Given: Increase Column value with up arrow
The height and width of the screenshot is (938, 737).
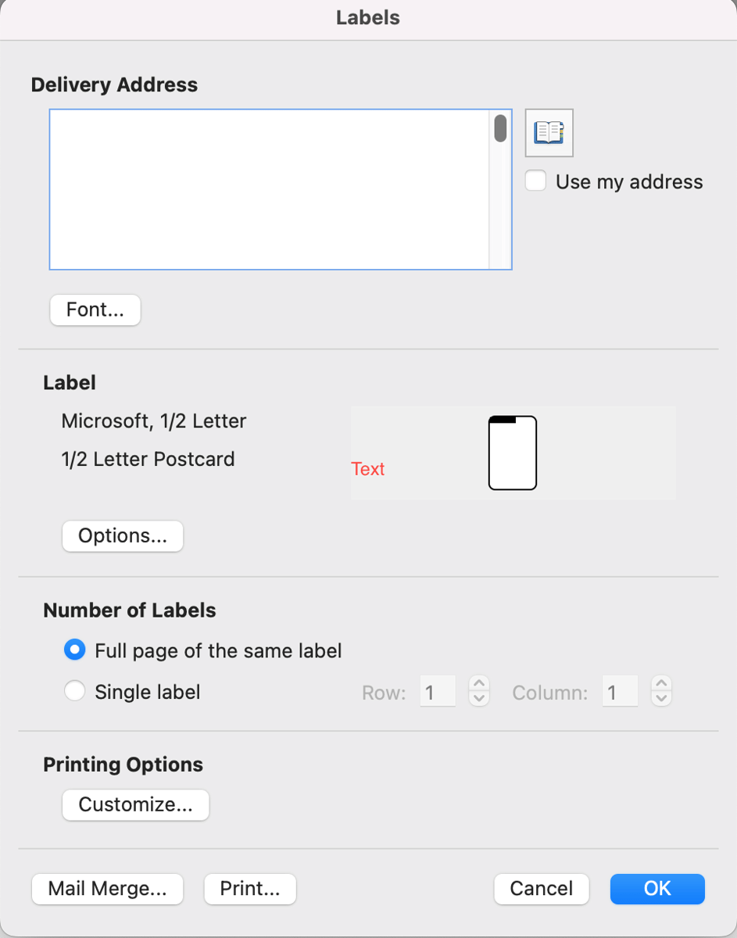Looking at the screenshot, I should 661,684.
